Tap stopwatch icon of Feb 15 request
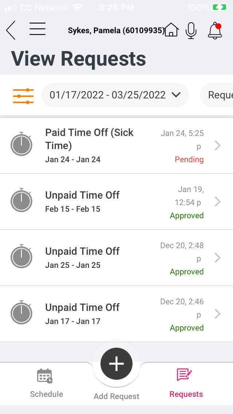Screen dimensions: 233x414 pyautogui.click(x=21, y=201)
